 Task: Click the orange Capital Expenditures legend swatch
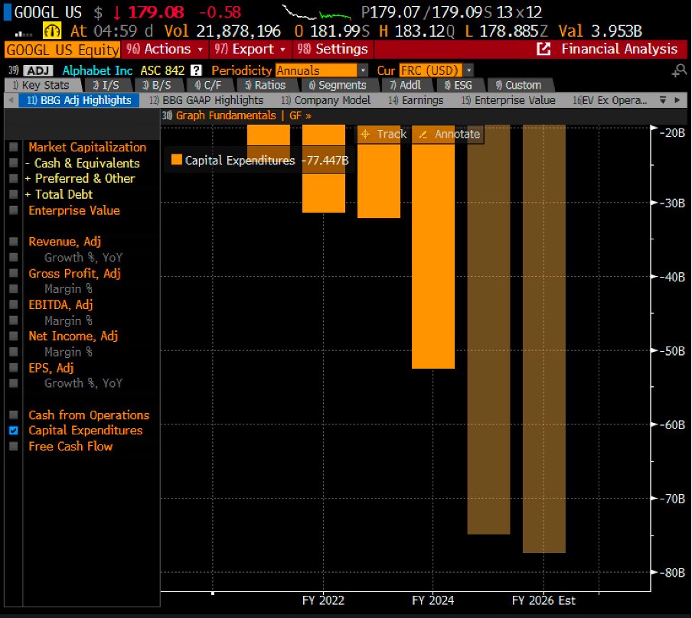tap(177, 159)
